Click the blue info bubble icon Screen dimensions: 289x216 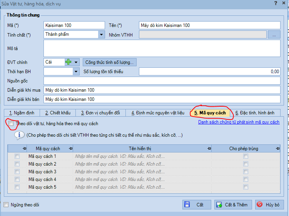tap(19, 135)
